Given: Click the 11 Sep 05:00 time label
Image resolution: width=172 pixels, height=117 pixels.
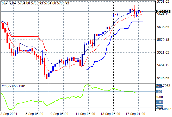Looking at the screenshot, I should (85, 114).
